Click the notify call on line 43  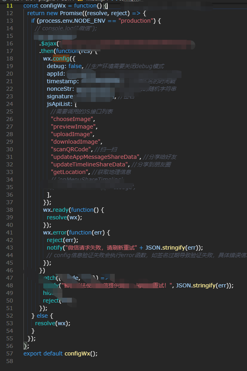(x=54, y=248)
